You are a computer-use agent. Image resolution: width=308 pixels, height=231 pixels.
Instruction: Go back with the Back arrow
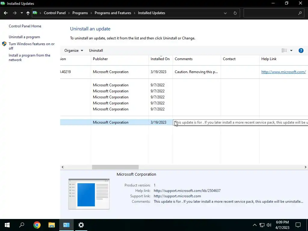[6, 13]
